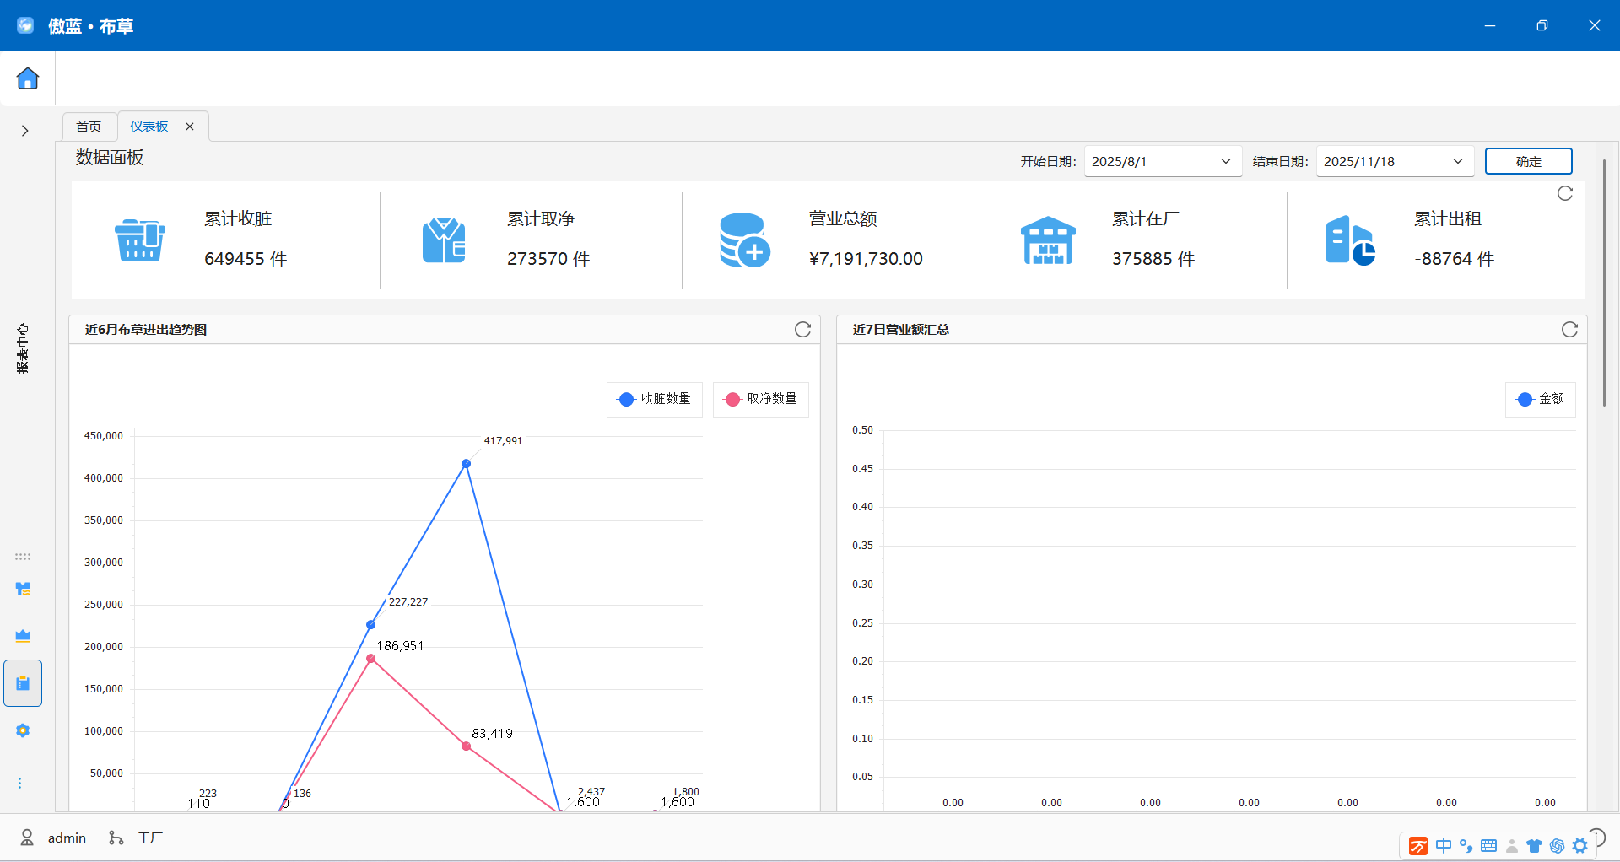Viewport: 1620px width, 862px height.
Task: Select the crown-shaped module icon in sidebar
Action: point(23,635)
